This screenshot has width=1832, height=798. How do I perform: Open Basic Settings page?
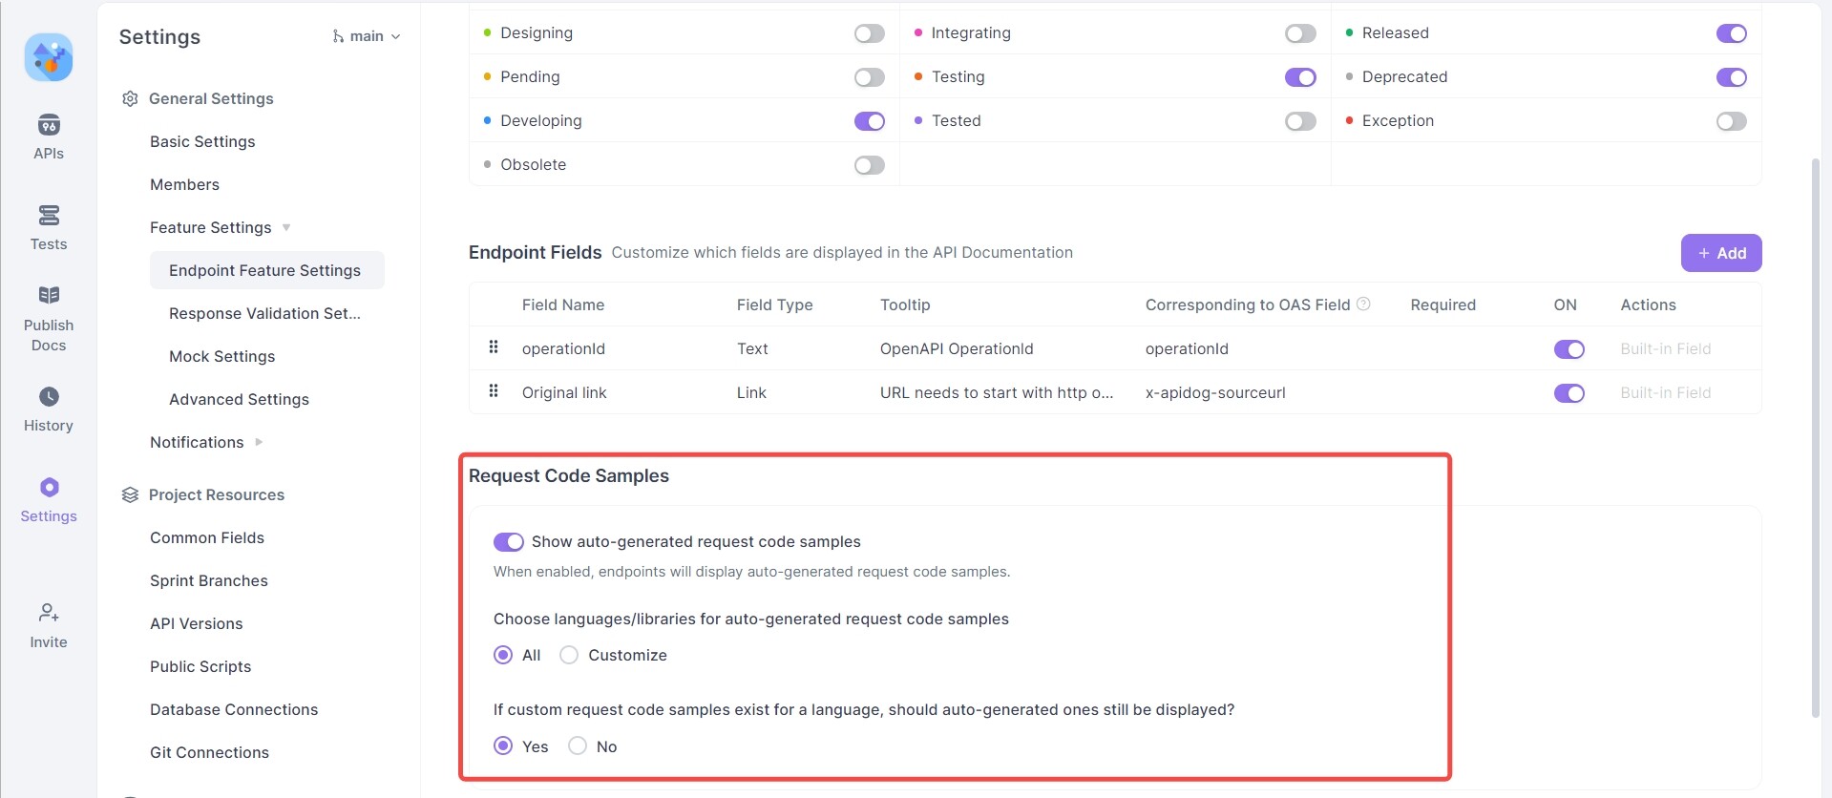(x=202, y=141)
